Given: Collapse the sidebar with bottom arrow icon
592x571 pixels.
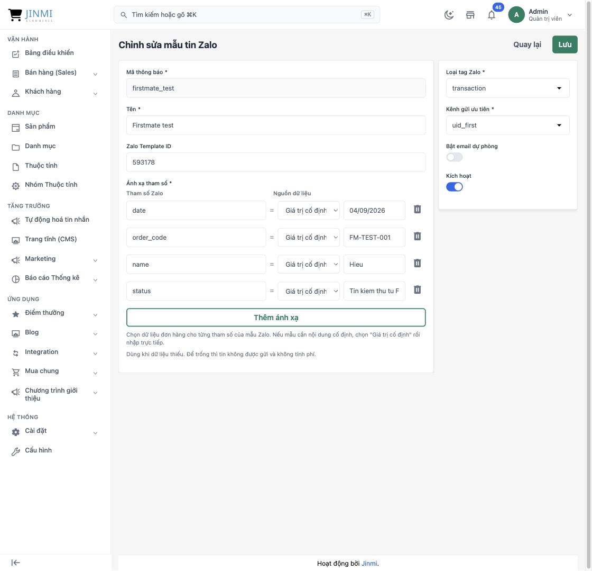Looking at the screenshot, I should point(15,563).
